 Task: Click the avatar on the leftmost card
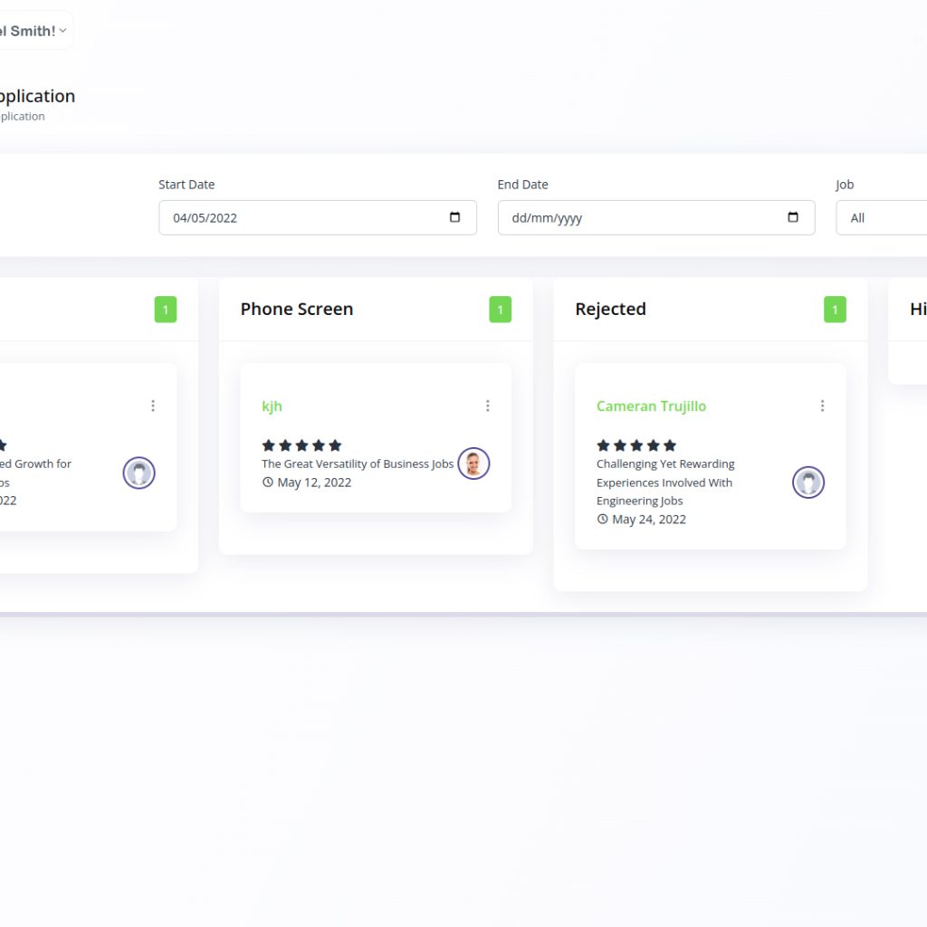click(x=139, y=473)
